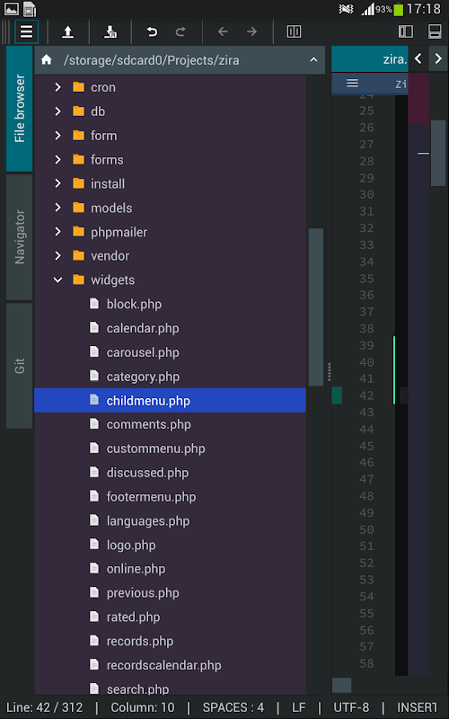
Task: Show next editor tab arrow
Action: 438,58
